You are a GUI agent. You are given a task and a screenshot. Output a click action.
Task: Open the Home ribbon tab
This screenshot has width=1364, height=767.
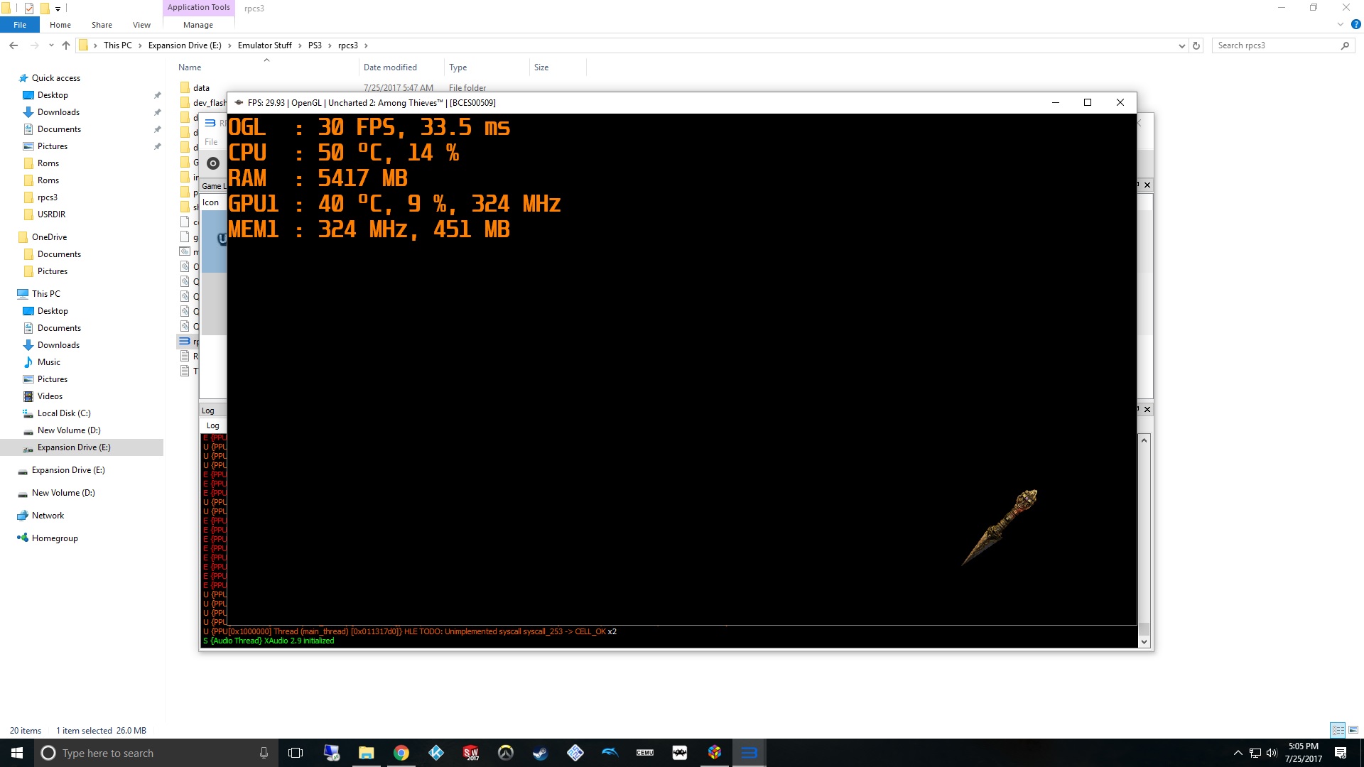coord(60,25)
